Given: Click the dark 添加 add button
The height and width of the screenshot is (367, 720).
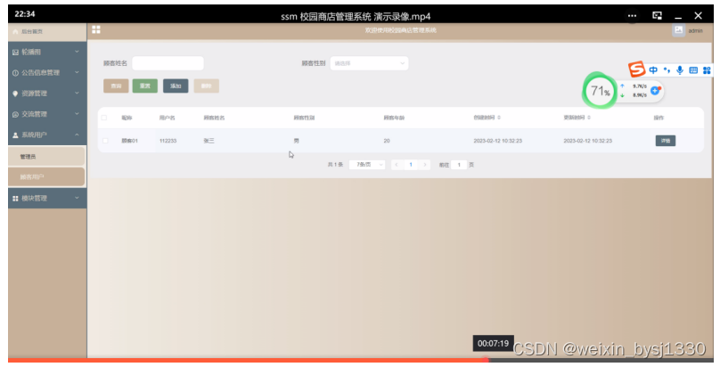Looking at the screenshot, I should 176,86.
